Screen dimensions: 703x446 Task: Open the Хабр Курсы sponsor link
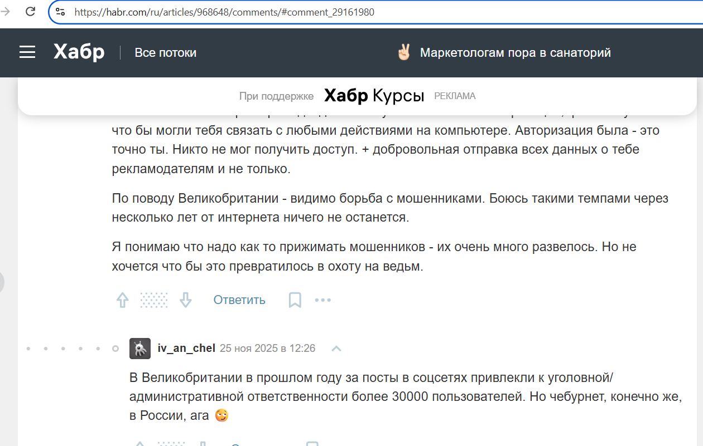374,96
